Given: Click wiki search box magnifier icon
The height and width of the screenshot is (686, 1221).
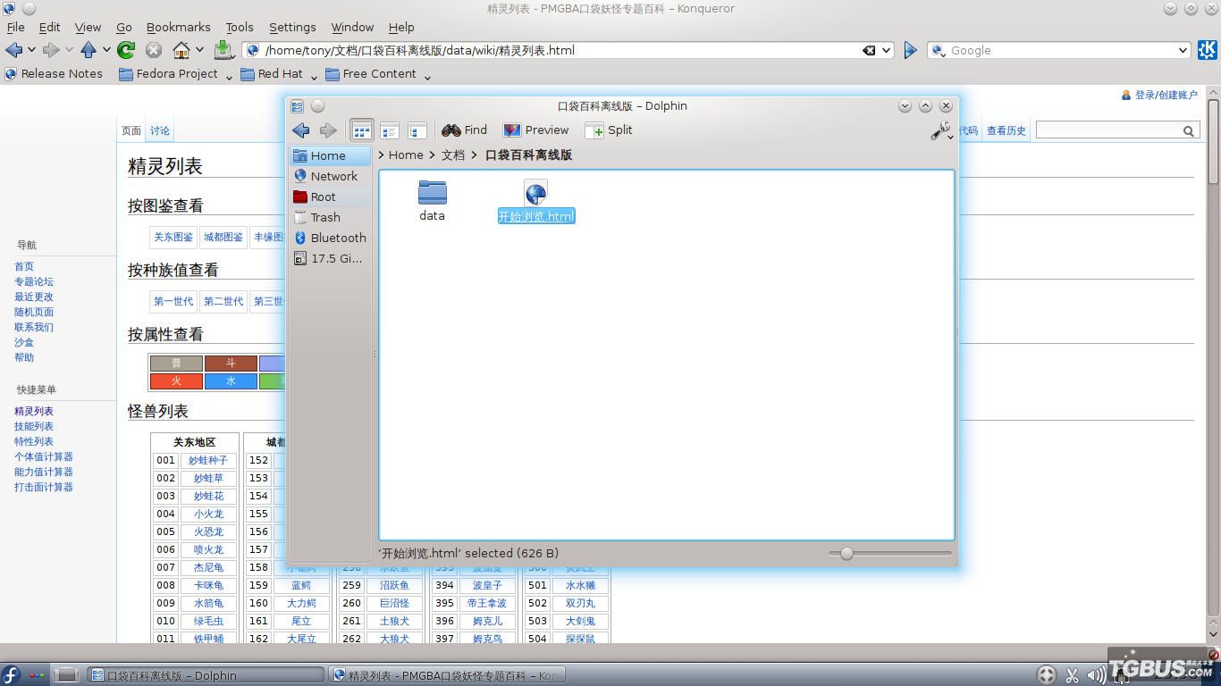Looking at the screenshot, I should pyautogui.click(x=1188, y=131).
